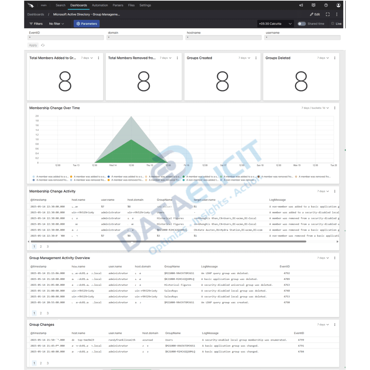This screenshot has height=370, width=370.
Task: Open the user profile icon
Action: click(338, 5)
